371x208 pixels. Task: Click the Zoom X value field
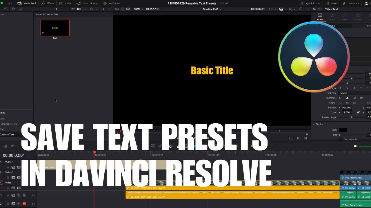click(347, 112)
